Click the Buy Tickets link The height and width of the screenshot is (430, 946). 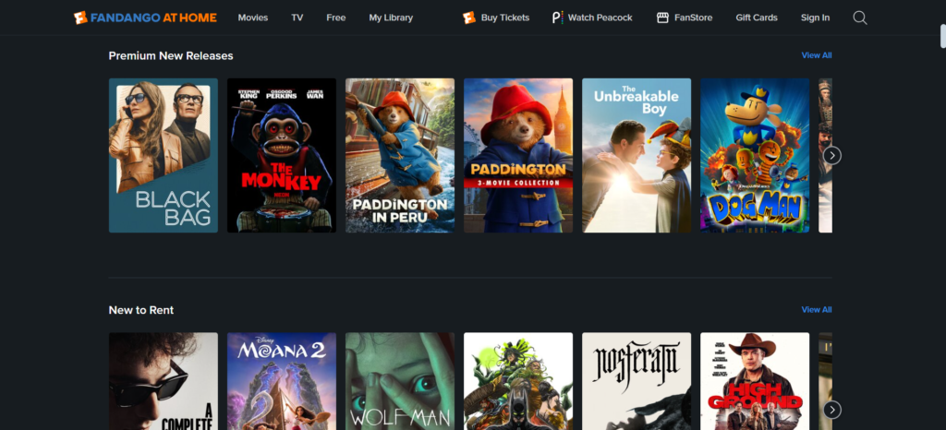(x=505, y=18)
